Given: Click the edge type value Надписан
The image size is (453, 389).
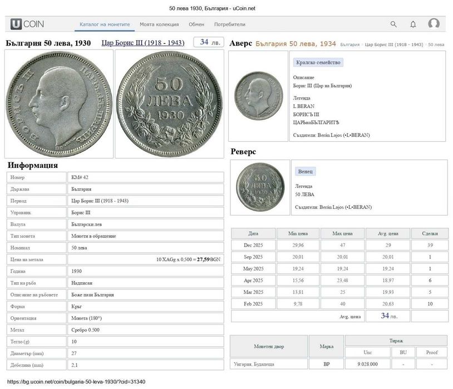Looking at the screenshot, I should [82, 283].
